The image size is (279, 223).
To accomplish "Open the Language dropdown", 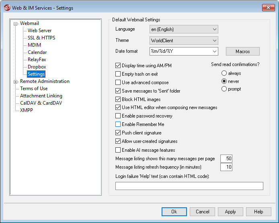I will pos(213,29).
